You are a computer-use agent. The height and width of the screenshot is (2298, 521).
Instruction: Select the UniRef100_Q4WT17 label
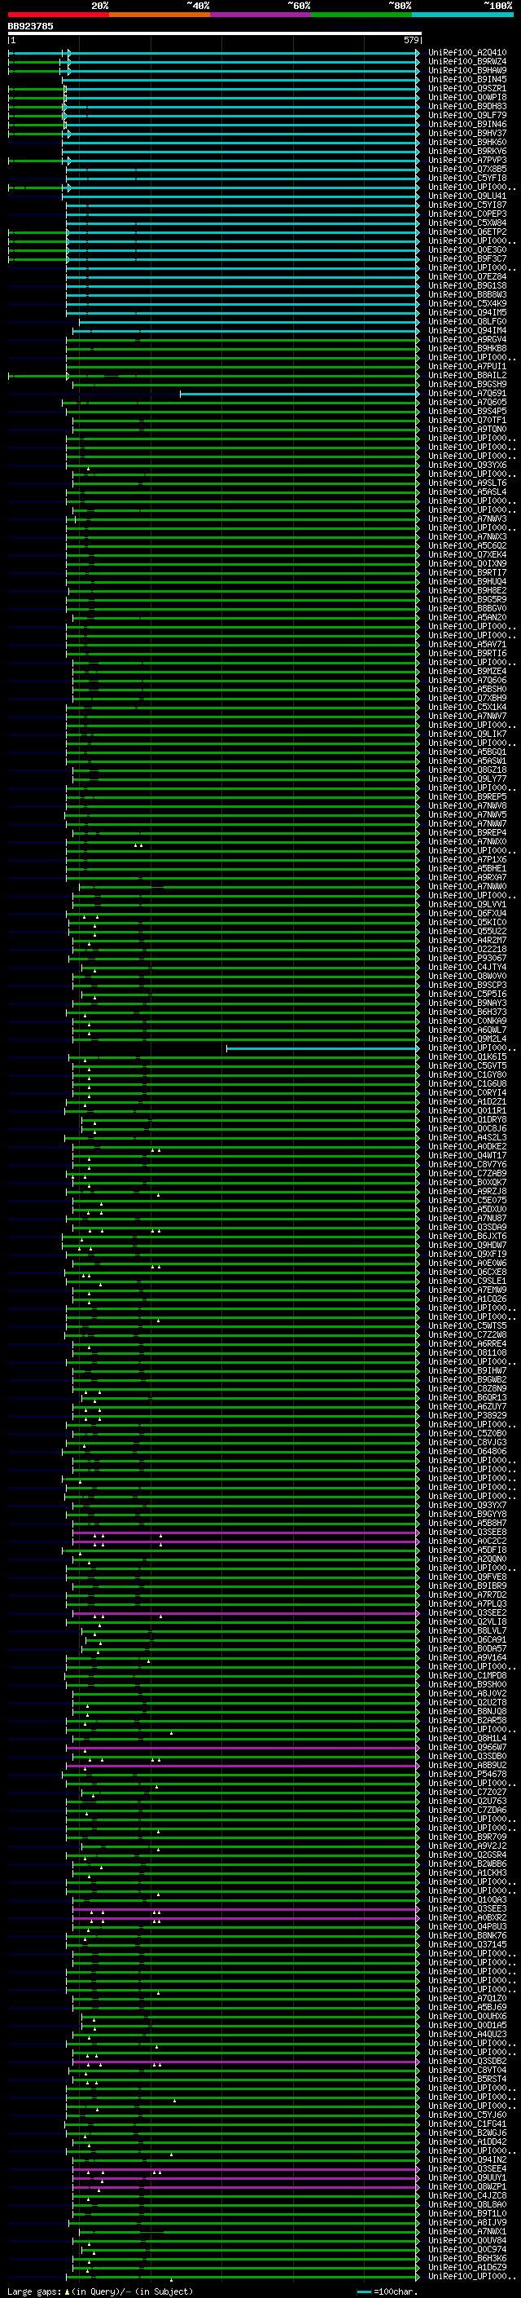click(467, 1155)
